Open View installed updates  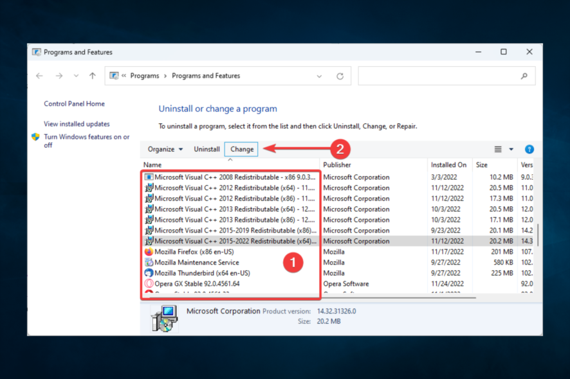point(77,124)
